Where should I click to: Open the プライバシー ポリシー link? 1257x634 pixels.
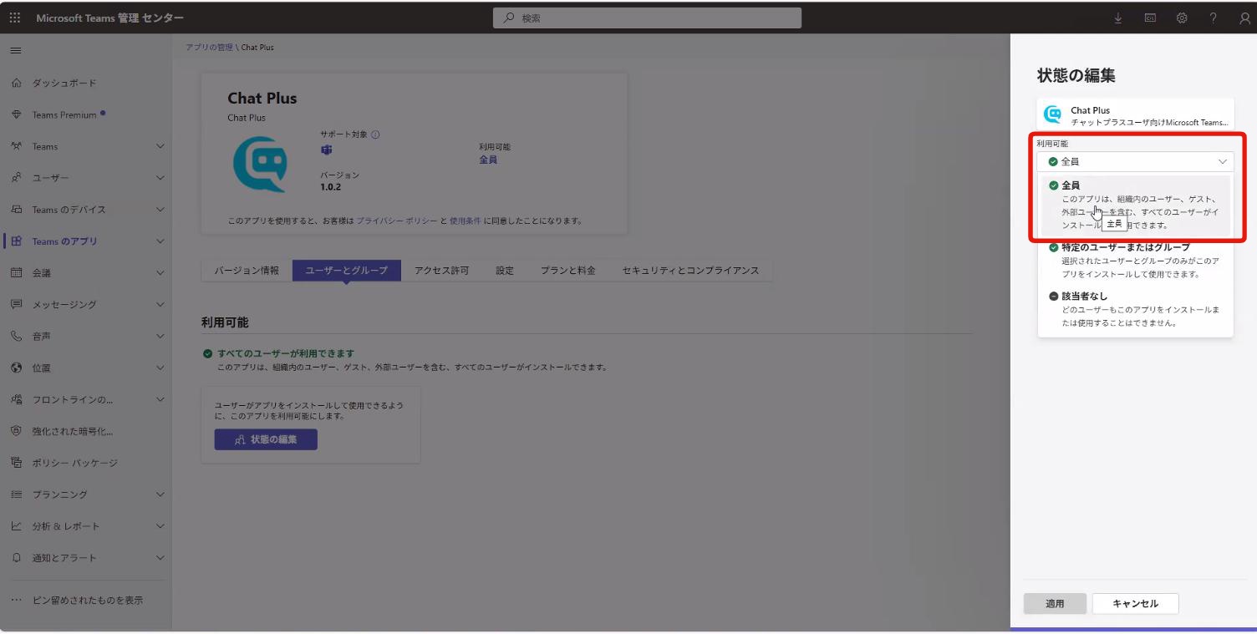click(x=397, y=221)
